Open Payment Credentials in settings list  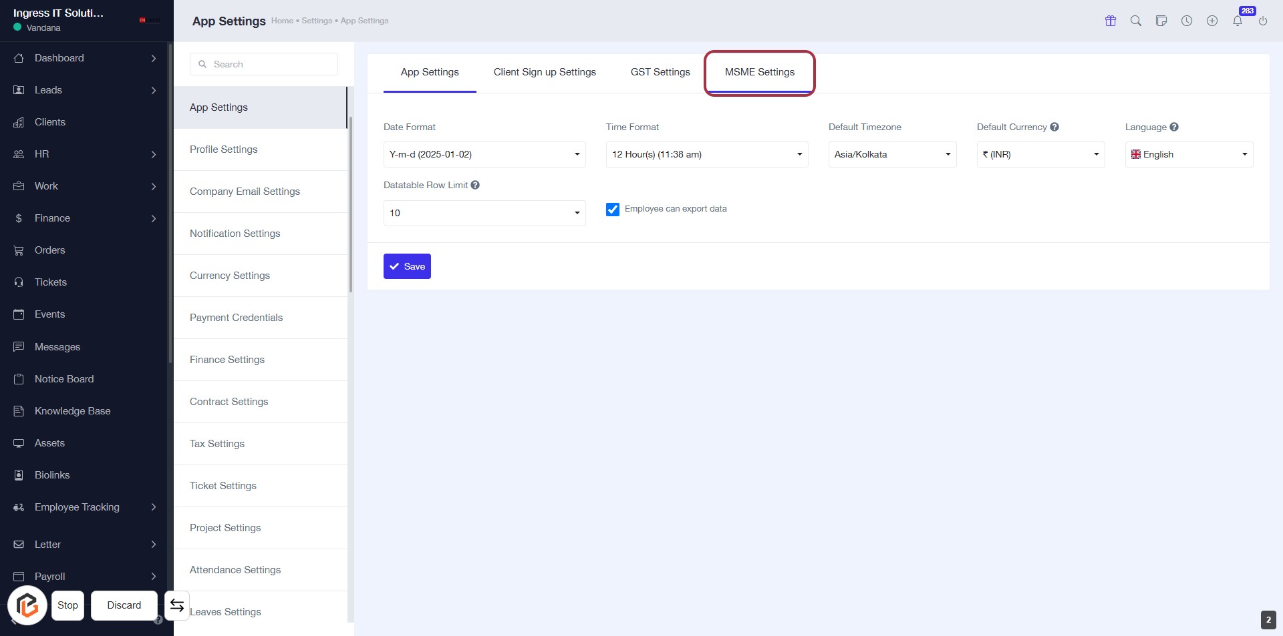click(237, 318)
